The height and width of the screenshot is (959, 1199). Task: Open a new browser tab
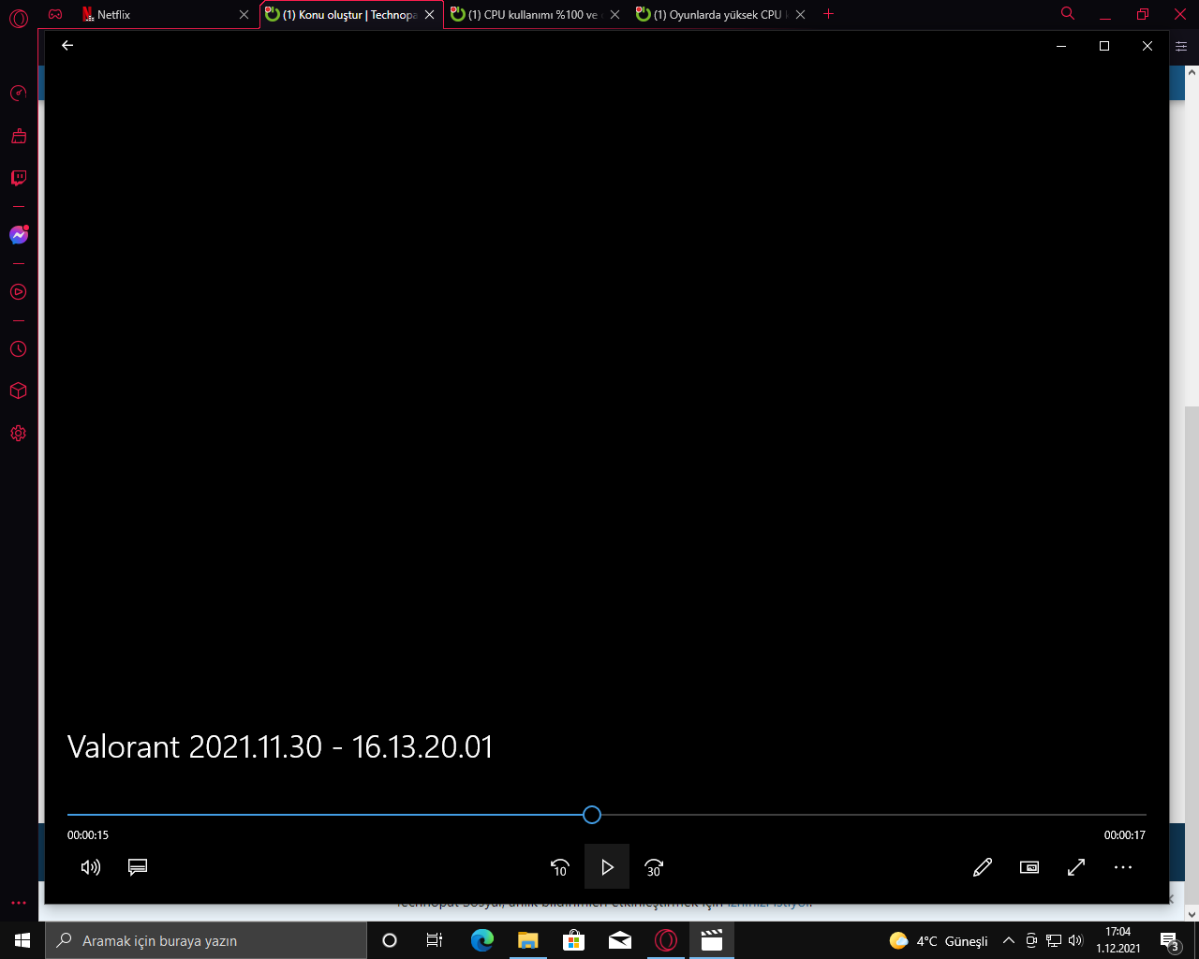point(828,14)
